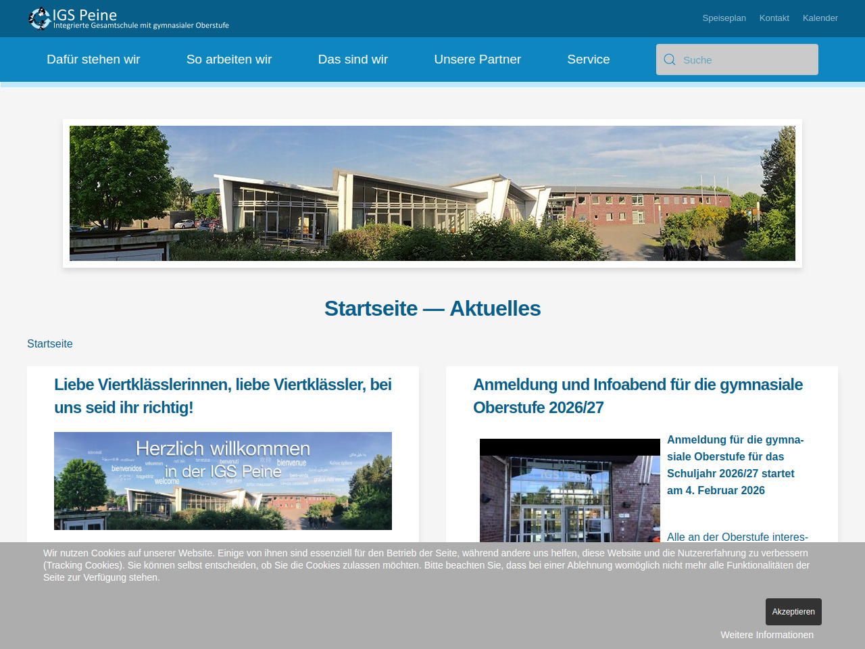This screenshot has width=865, height=649.
Task: Expand the 'Dafür stehen wir' menu
Action: pyautogui.click(x=93, y=59)
